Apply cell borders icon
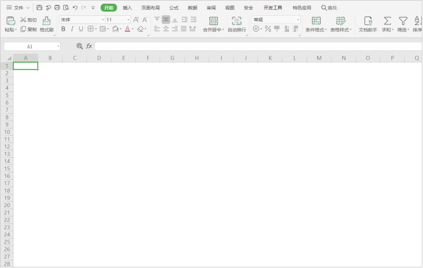Image resolution: width=423 pixels, height=268 pixels. tap(91, 29)
